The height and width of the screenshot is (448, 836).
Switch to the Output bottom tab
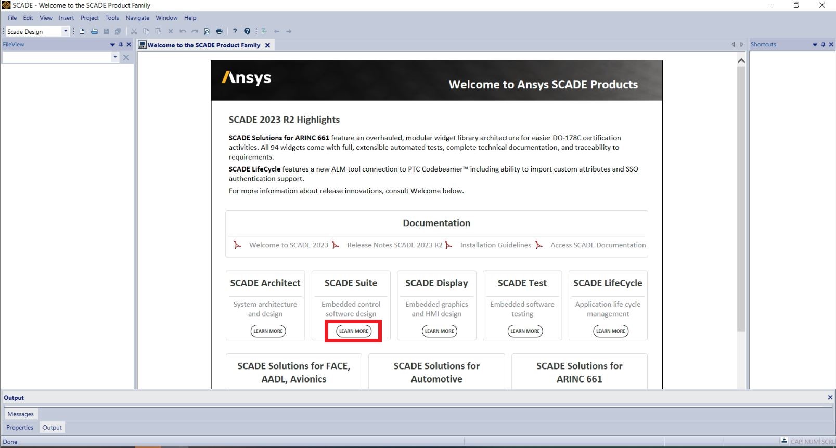pyautogui.click(x=52, y=428)
